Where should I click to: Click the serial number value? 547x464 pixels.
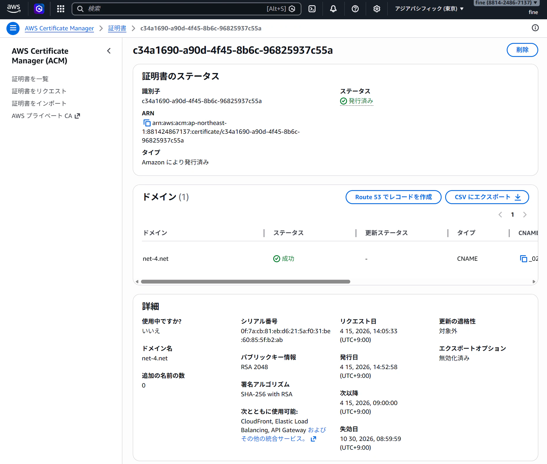pos(286,336)
